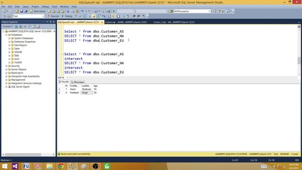Open the Connect dropdown in Object Explorer
302x170 pixels.
[8, 26]
